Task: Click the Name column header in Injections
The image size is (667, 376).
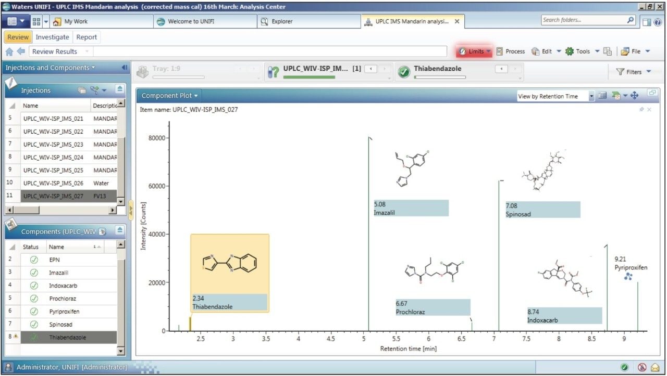Action: [x=56, y=106]
